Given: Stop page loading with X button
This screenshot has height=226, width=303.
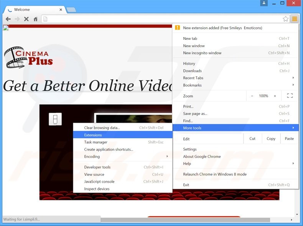Looking at the screenshot, I should pyautogui.click(x=26, y=19).
